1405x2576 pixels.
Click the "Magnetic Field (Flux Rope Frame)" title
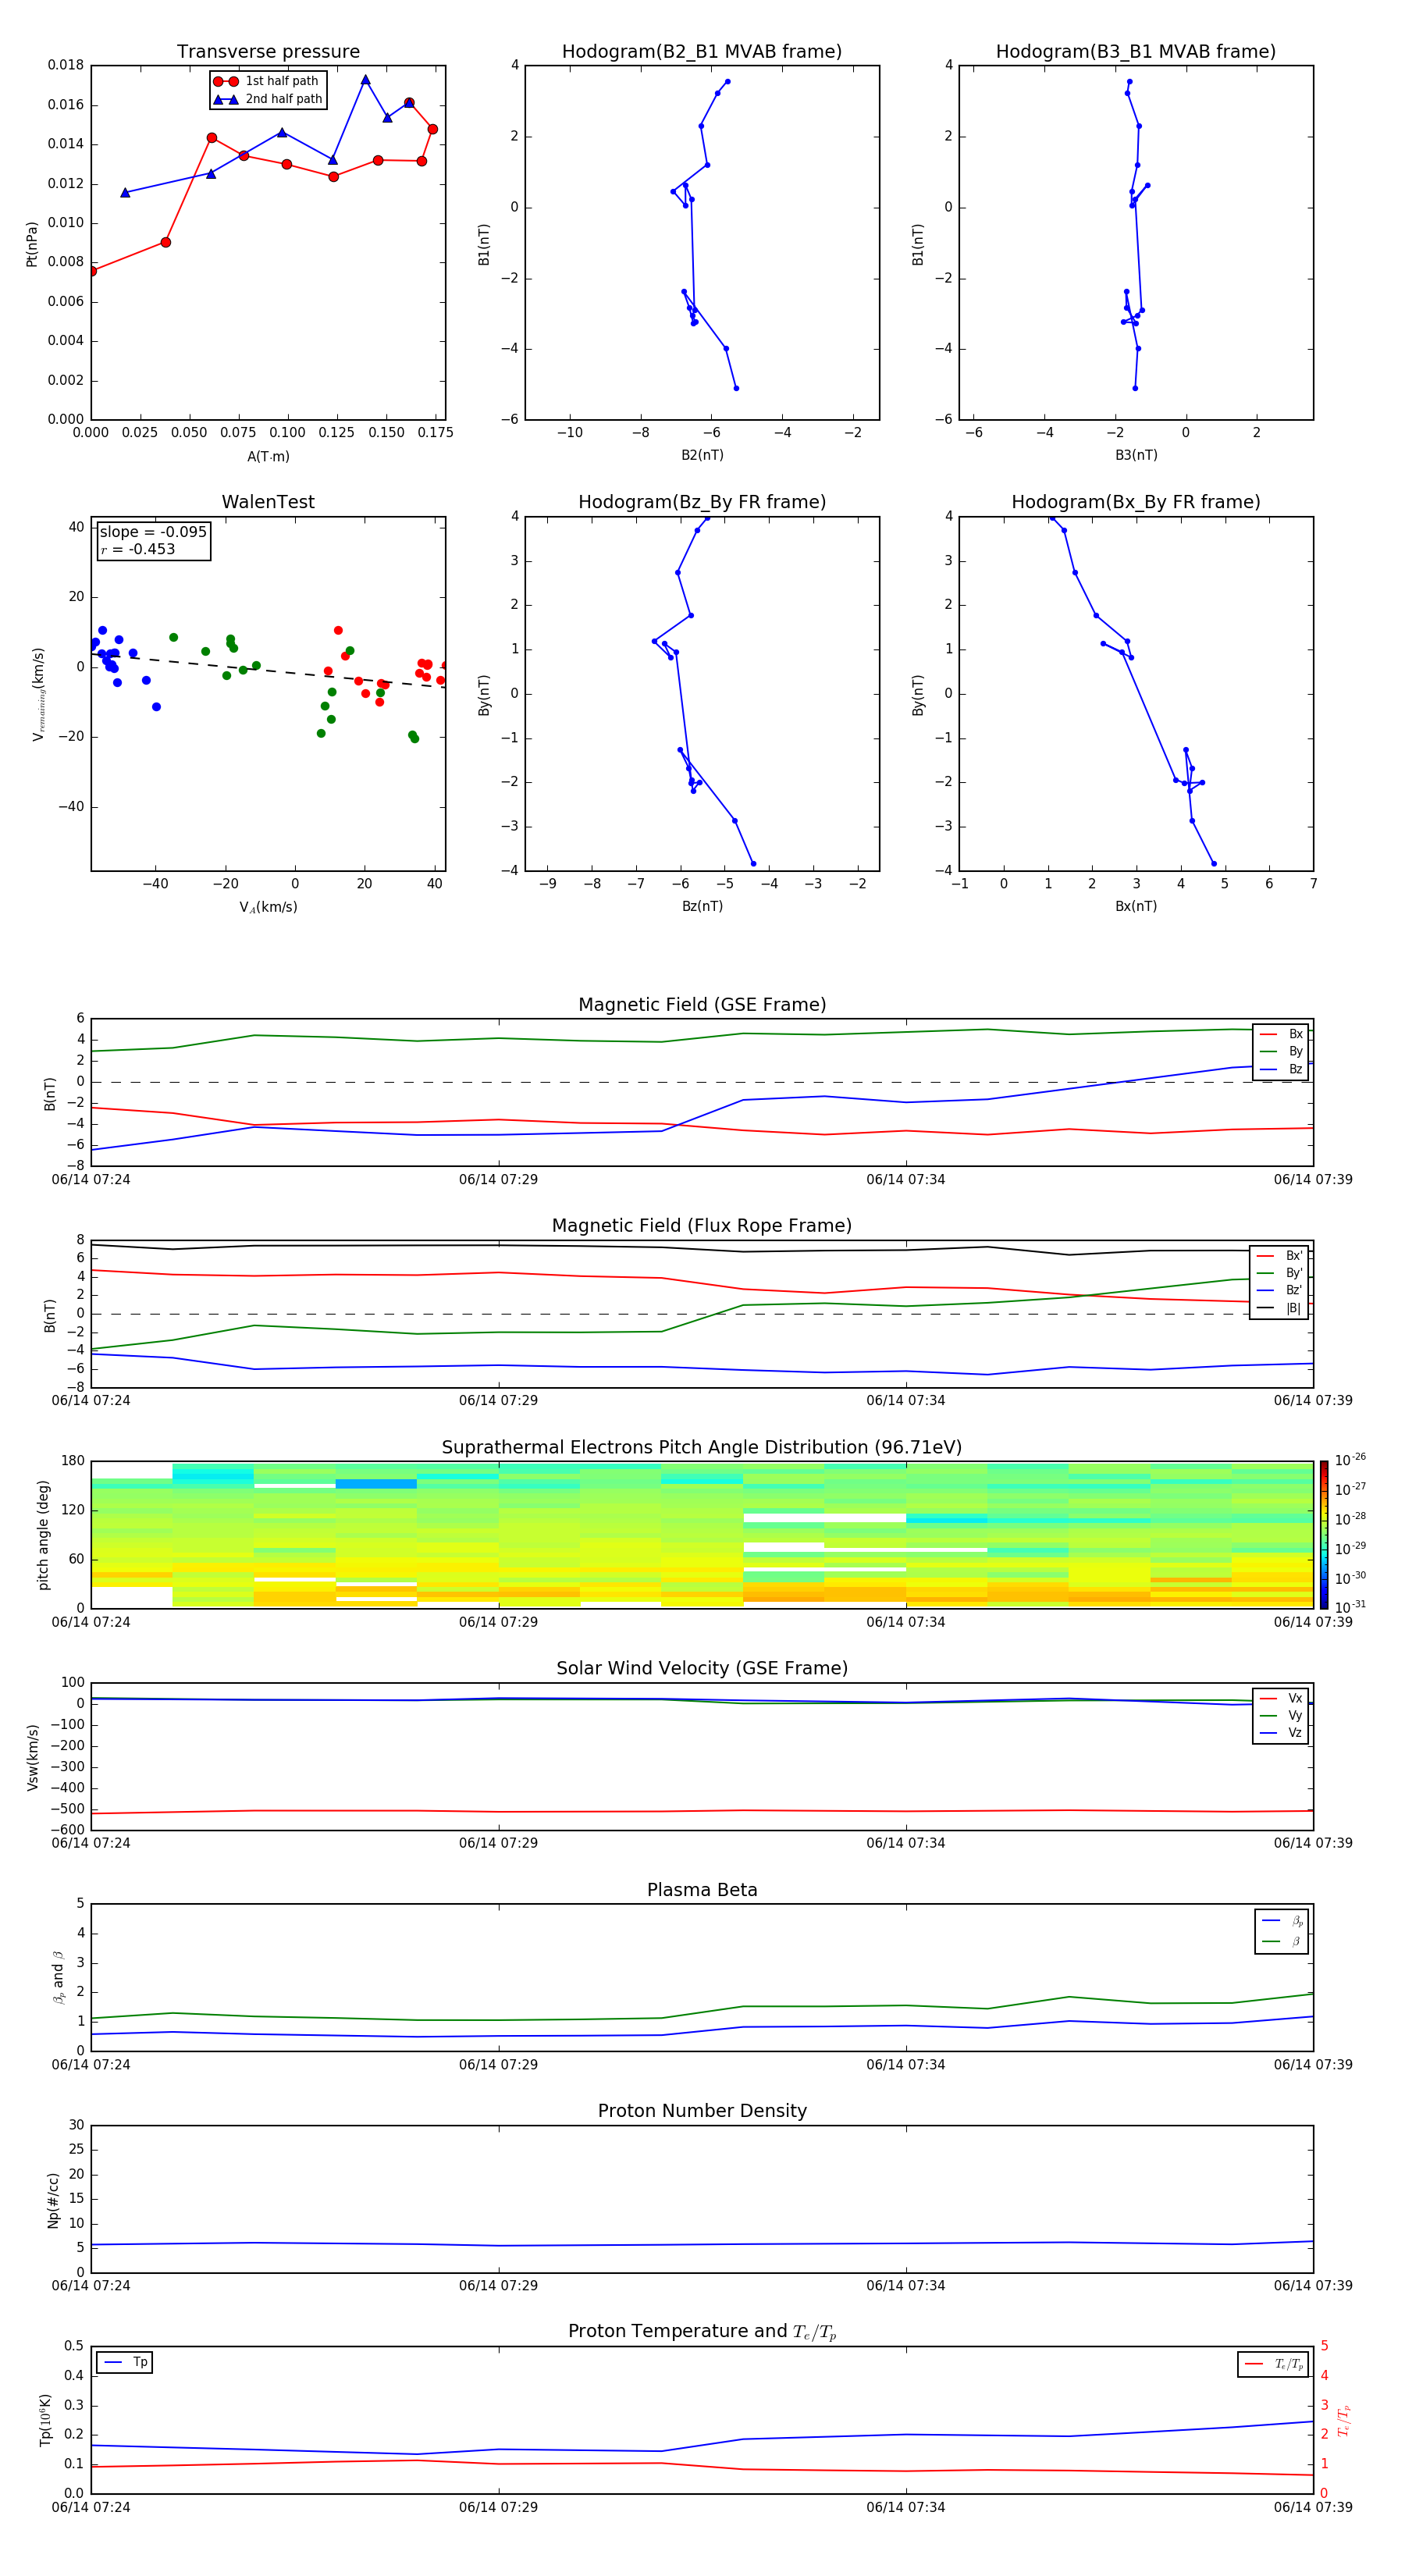pyautogui.click(x=702, y=1226)
